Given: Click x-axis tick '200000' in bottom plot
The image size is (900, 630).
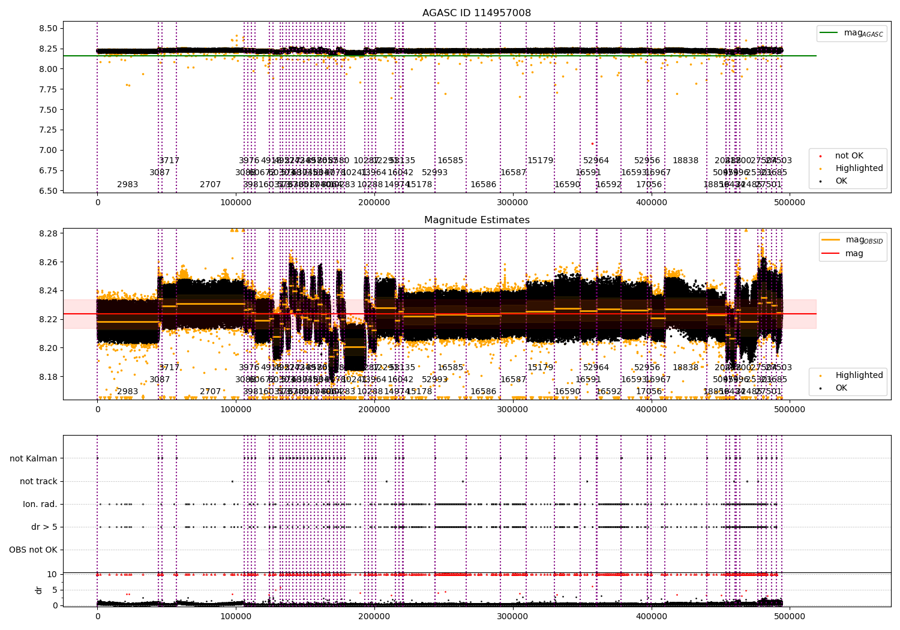Looking at the screenshot, I should tap(374, 617).
